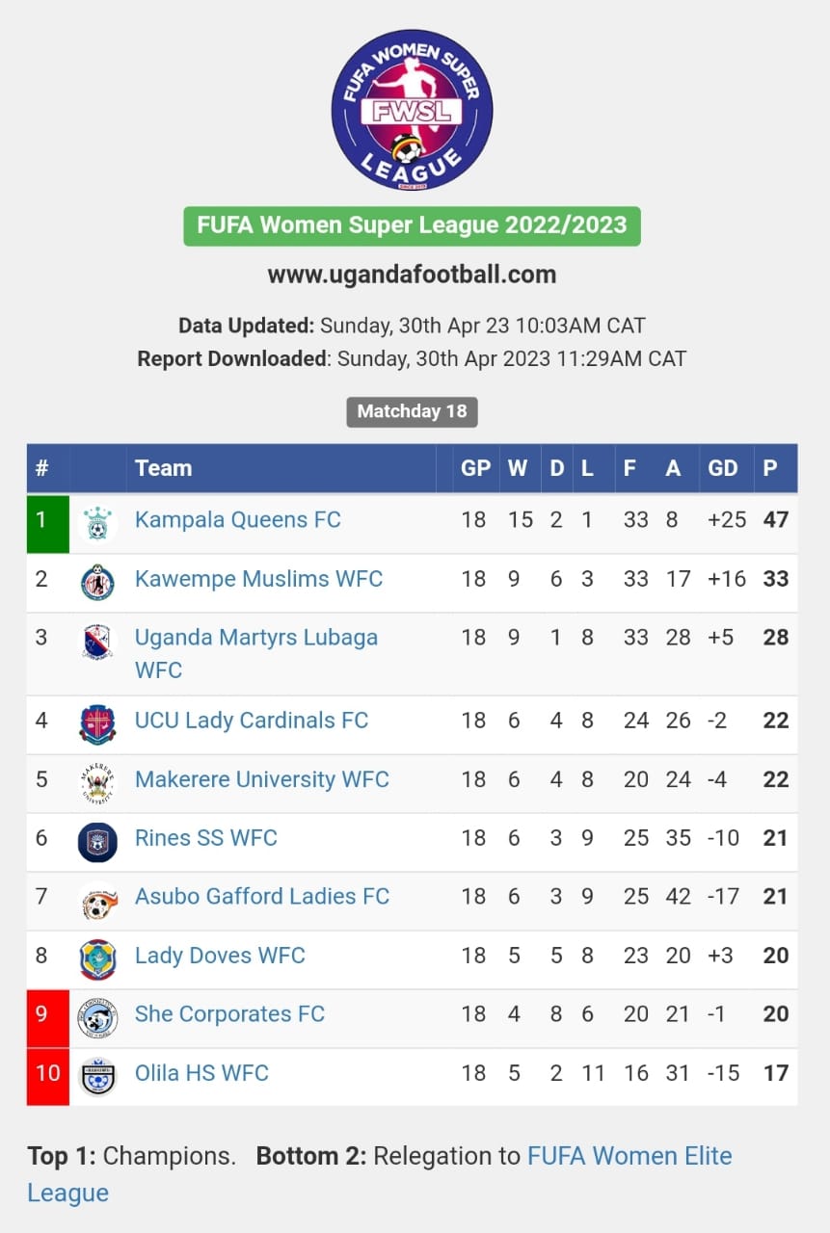Click the FUFA Women Super League logo
Viewport: 830px width, 1233px height.
coord(412,110)
